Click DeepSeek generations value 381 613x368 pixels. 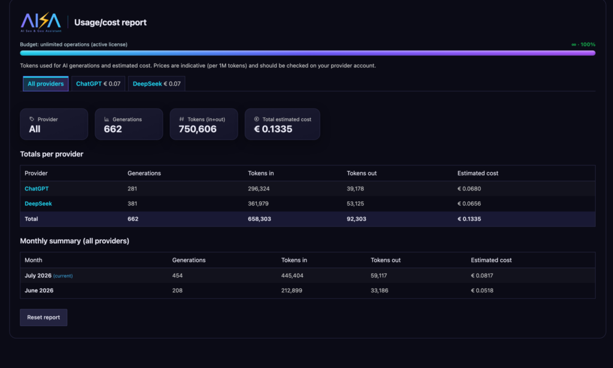[132, 204]
